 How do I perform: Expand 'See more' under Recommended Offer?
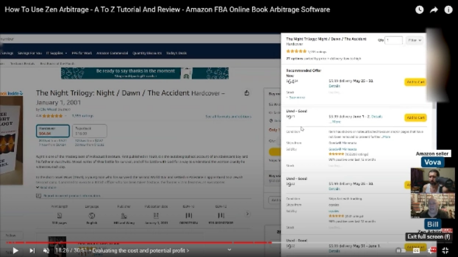295,97
